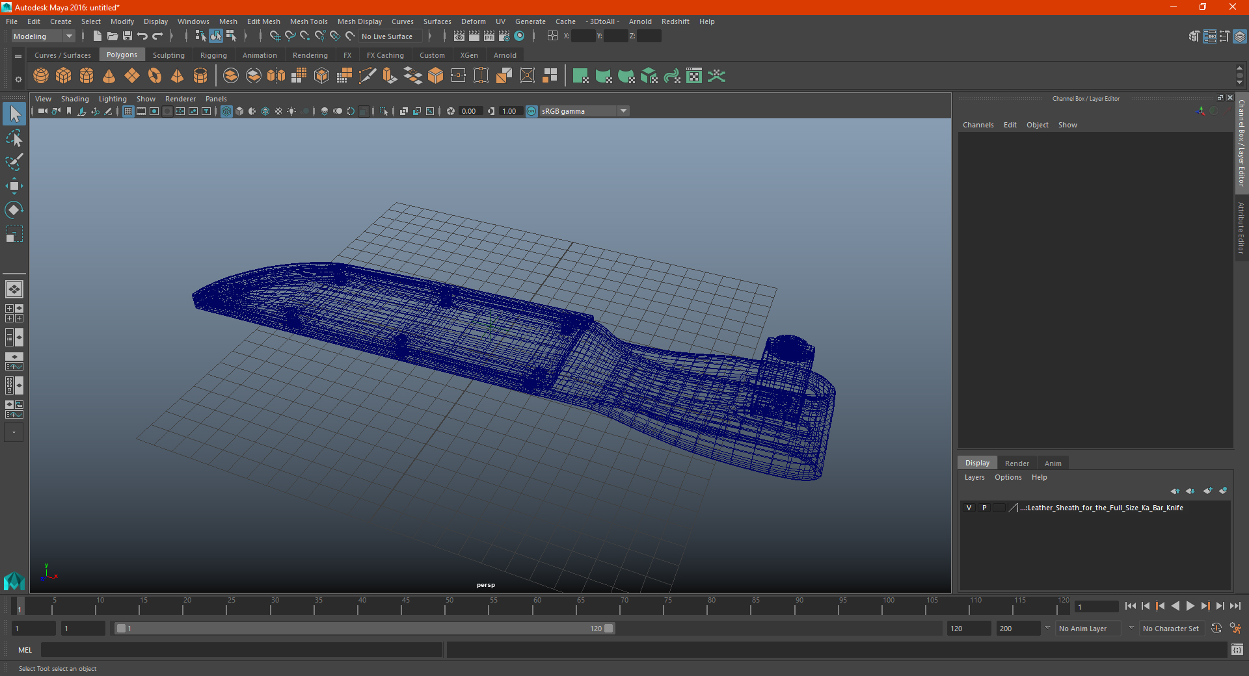Open the Render layer tab
1249x676 pixels.
1017,463
